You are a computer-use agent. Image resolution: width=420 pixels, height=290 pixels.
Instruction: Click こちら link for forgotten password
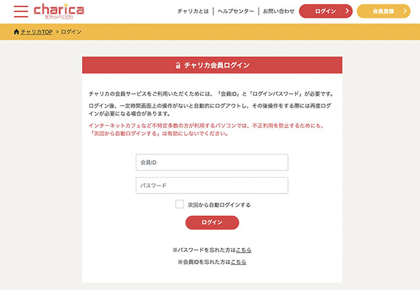coord(243,250)
